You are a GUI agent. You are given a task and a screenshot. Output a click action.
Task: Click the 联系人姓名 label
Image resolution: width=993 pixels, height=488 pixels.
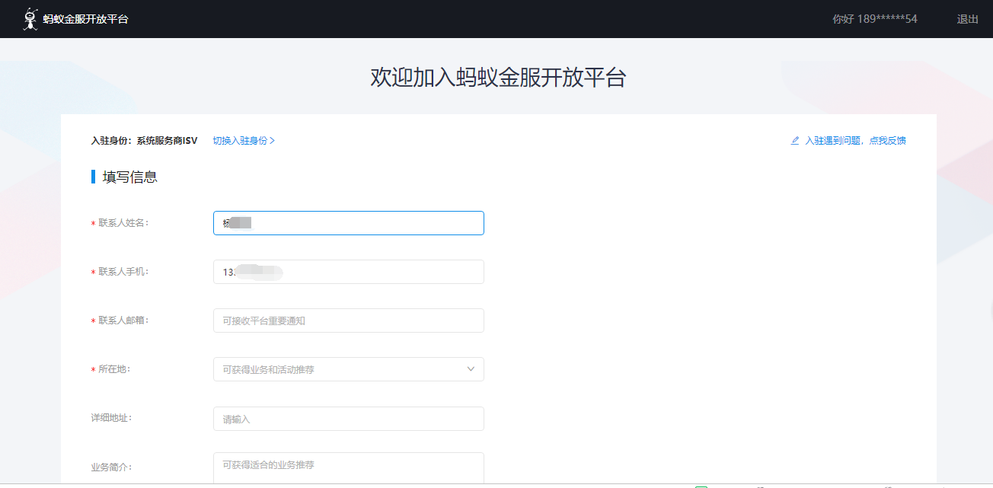point(123,223)
